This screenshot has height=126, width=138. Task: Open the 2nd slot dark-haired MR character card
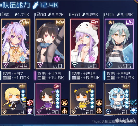[50, 44]
